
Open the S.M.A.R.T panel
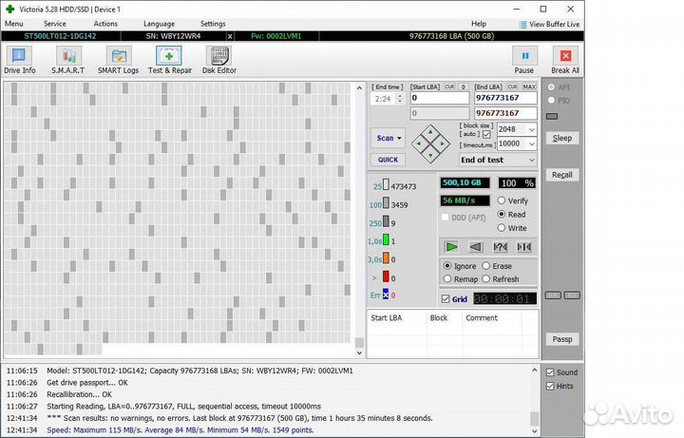click(68, 60)
